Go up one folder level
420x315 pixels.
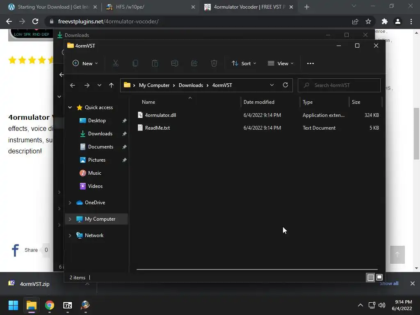[112, 85]
